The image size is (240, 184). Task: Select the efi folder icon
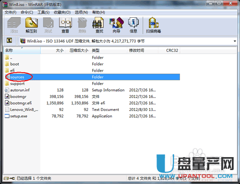[7, 71]
